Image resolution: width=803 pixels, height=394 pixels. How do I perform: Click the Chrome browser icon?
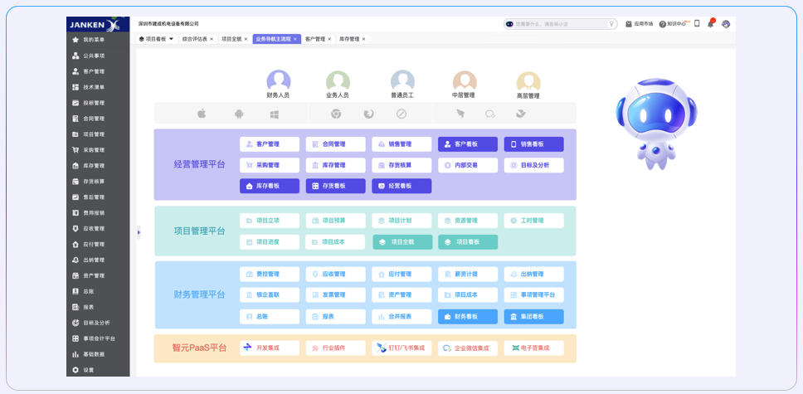pos(336,114)
